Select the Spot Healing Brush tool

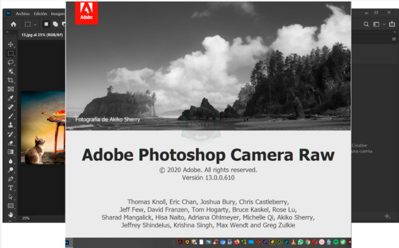[10, 107]
